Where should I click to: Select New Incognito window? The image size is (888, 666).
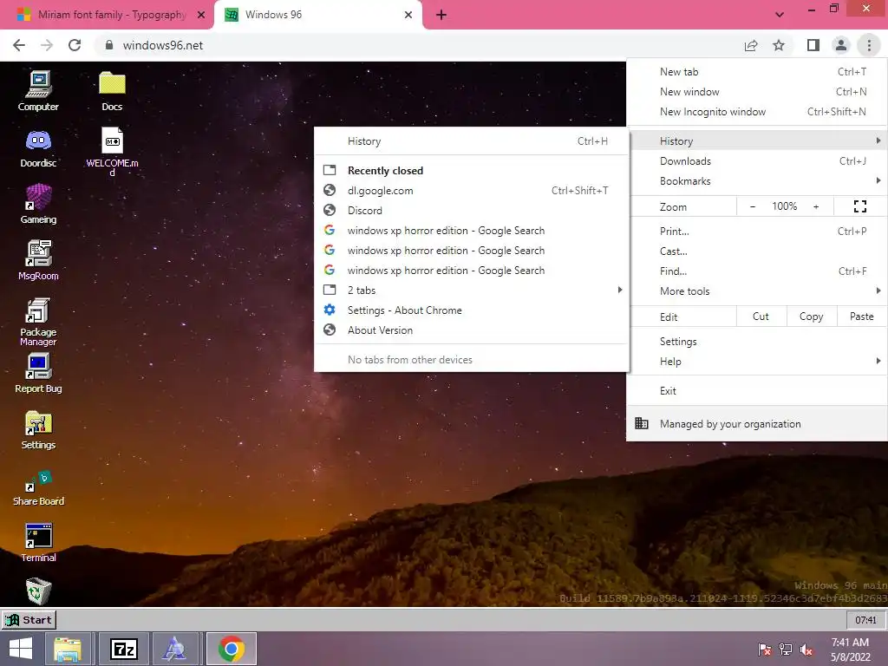756,112
